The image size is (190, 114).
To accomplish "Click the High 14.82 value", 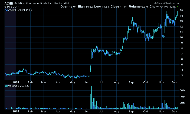I will tap(85, 7).
